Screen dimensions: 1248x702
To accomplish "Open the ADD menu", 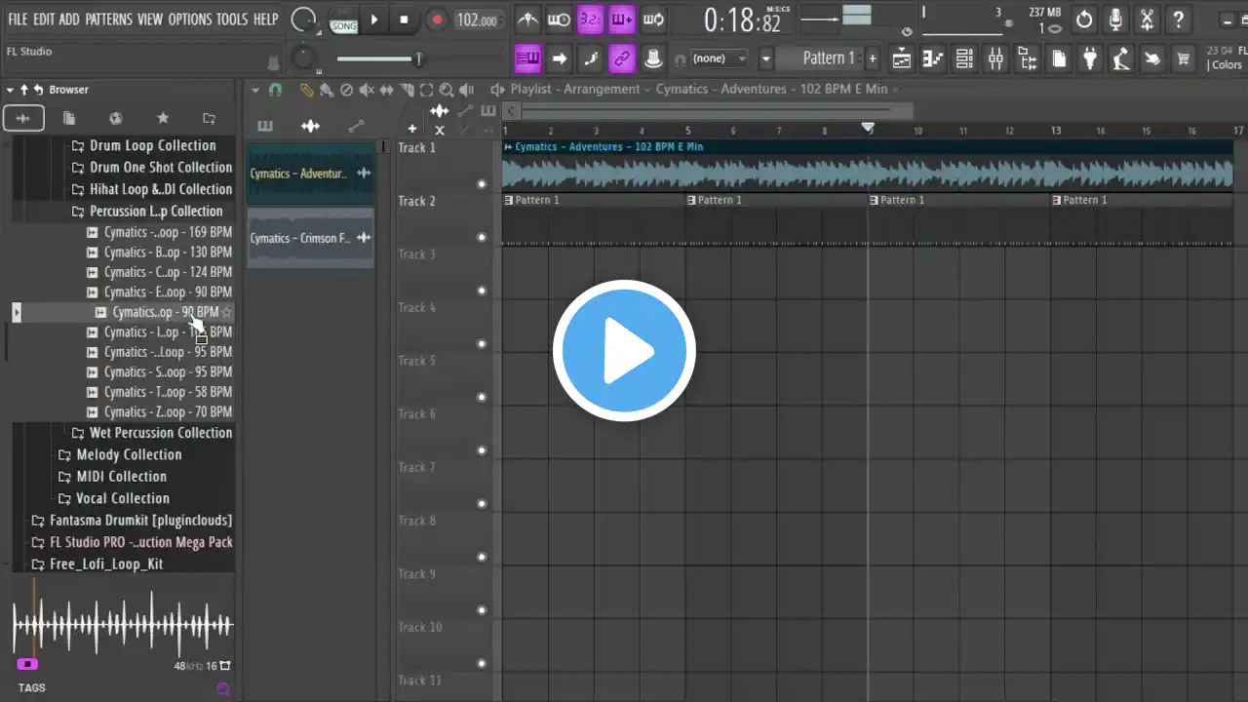I will [69, 19].
